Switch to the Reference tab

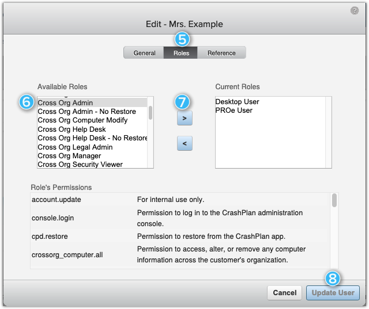[221, 53]
